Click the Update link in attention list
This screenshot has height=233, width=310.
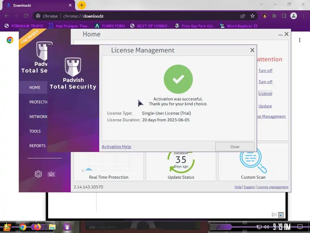tap(265, 106)
